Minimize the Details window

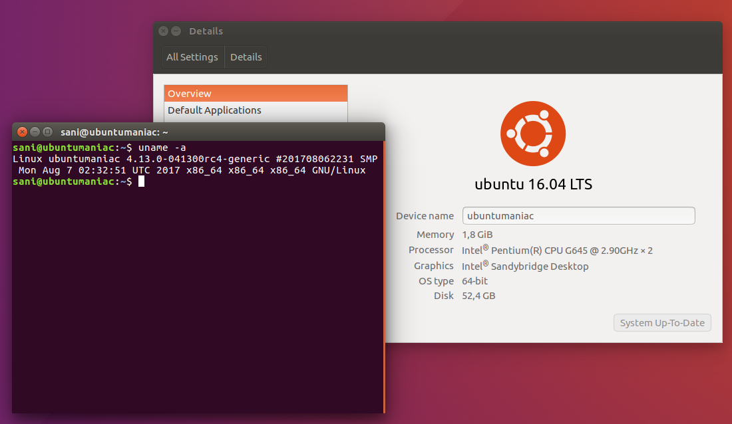176,31
